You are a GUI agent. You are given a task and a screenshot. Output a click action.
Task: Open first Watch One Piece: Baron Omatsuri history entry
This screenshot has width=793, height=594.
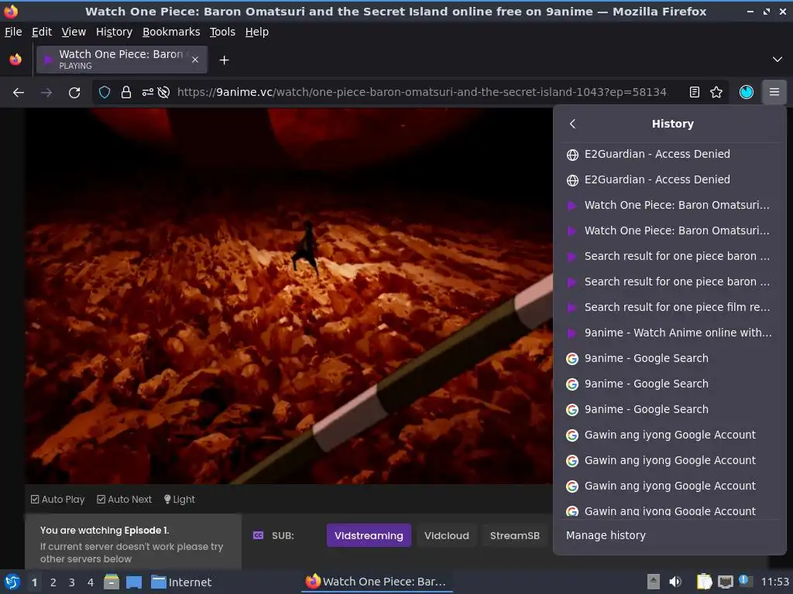pyautogui.click(x=670, y=205)
